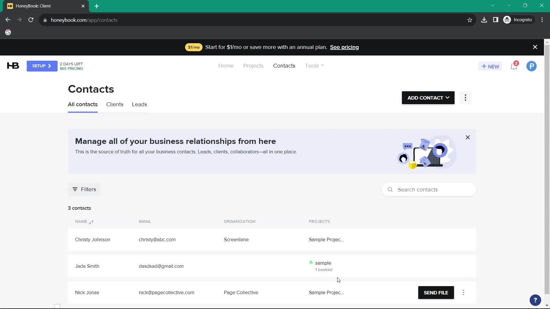The width and height of the screenshot is (550, 309).
Task: Open Chrome's three-dot menu
Action: [542, 20]
